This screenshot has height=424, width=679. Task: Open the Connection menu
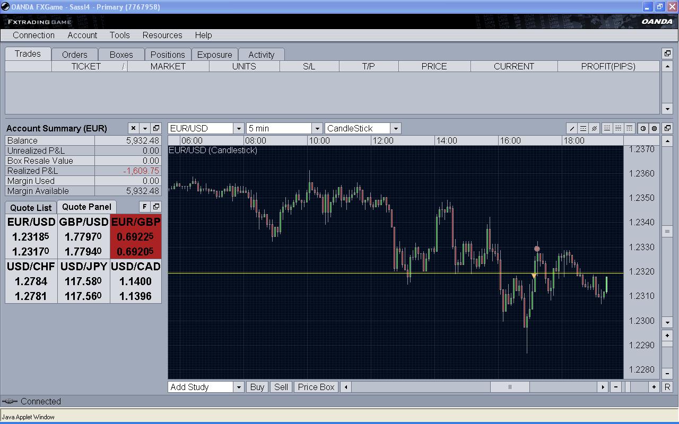[33, 35]
